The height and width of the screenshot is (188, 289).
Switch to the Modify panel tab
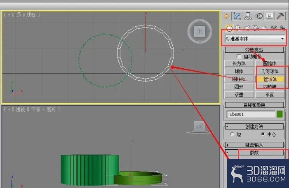click(237, 16)
